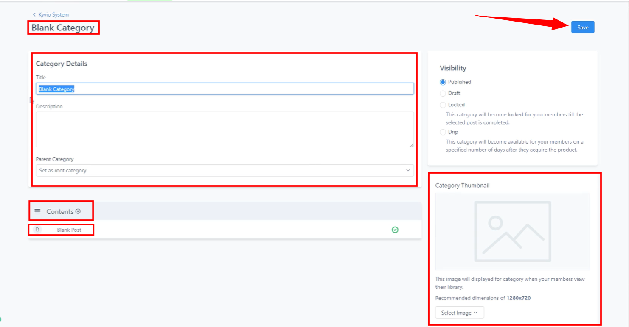Click the back chevron before Kyvio System
The height and width of the screenshot is (327, 629).
(x=34, y=15)
